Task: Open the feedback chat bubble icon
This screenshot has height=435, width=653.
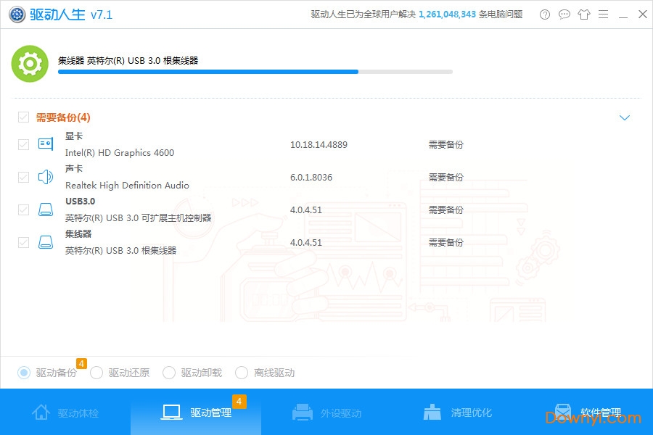Action: click(564, 14)
